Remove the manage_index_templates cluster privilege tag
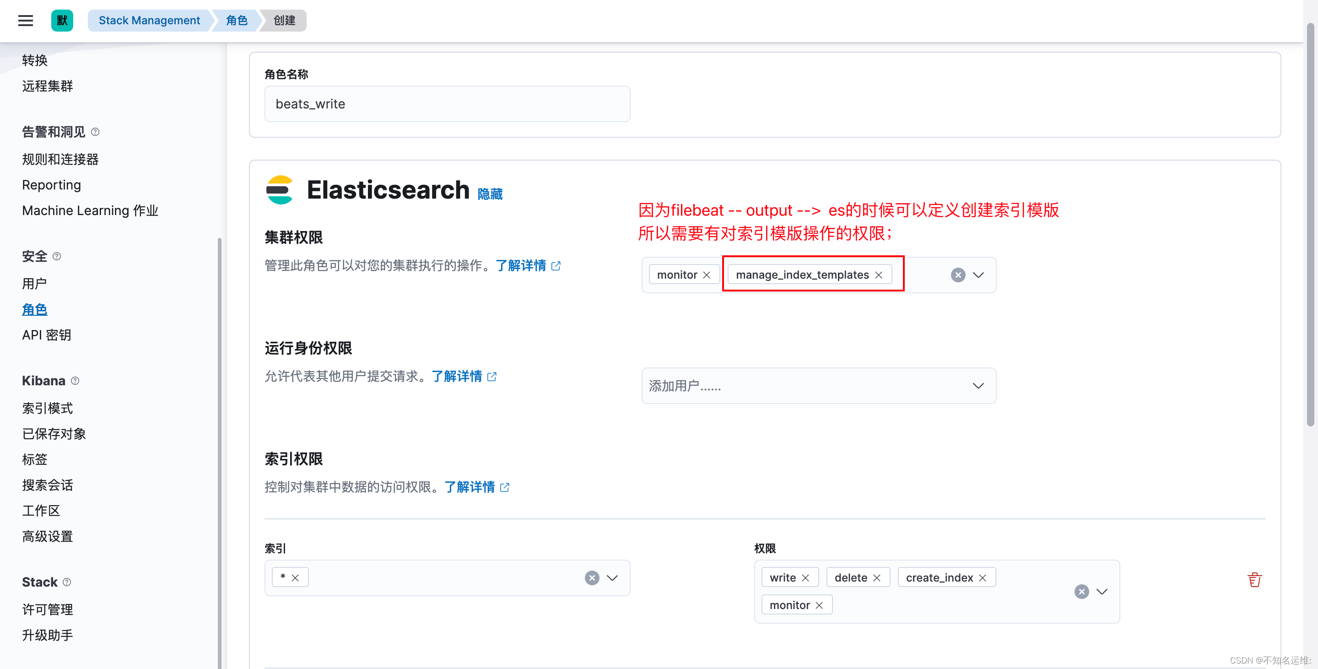The width and height of the screenshot is (1318, 669). pyautogui.click(x=879, y=275)
